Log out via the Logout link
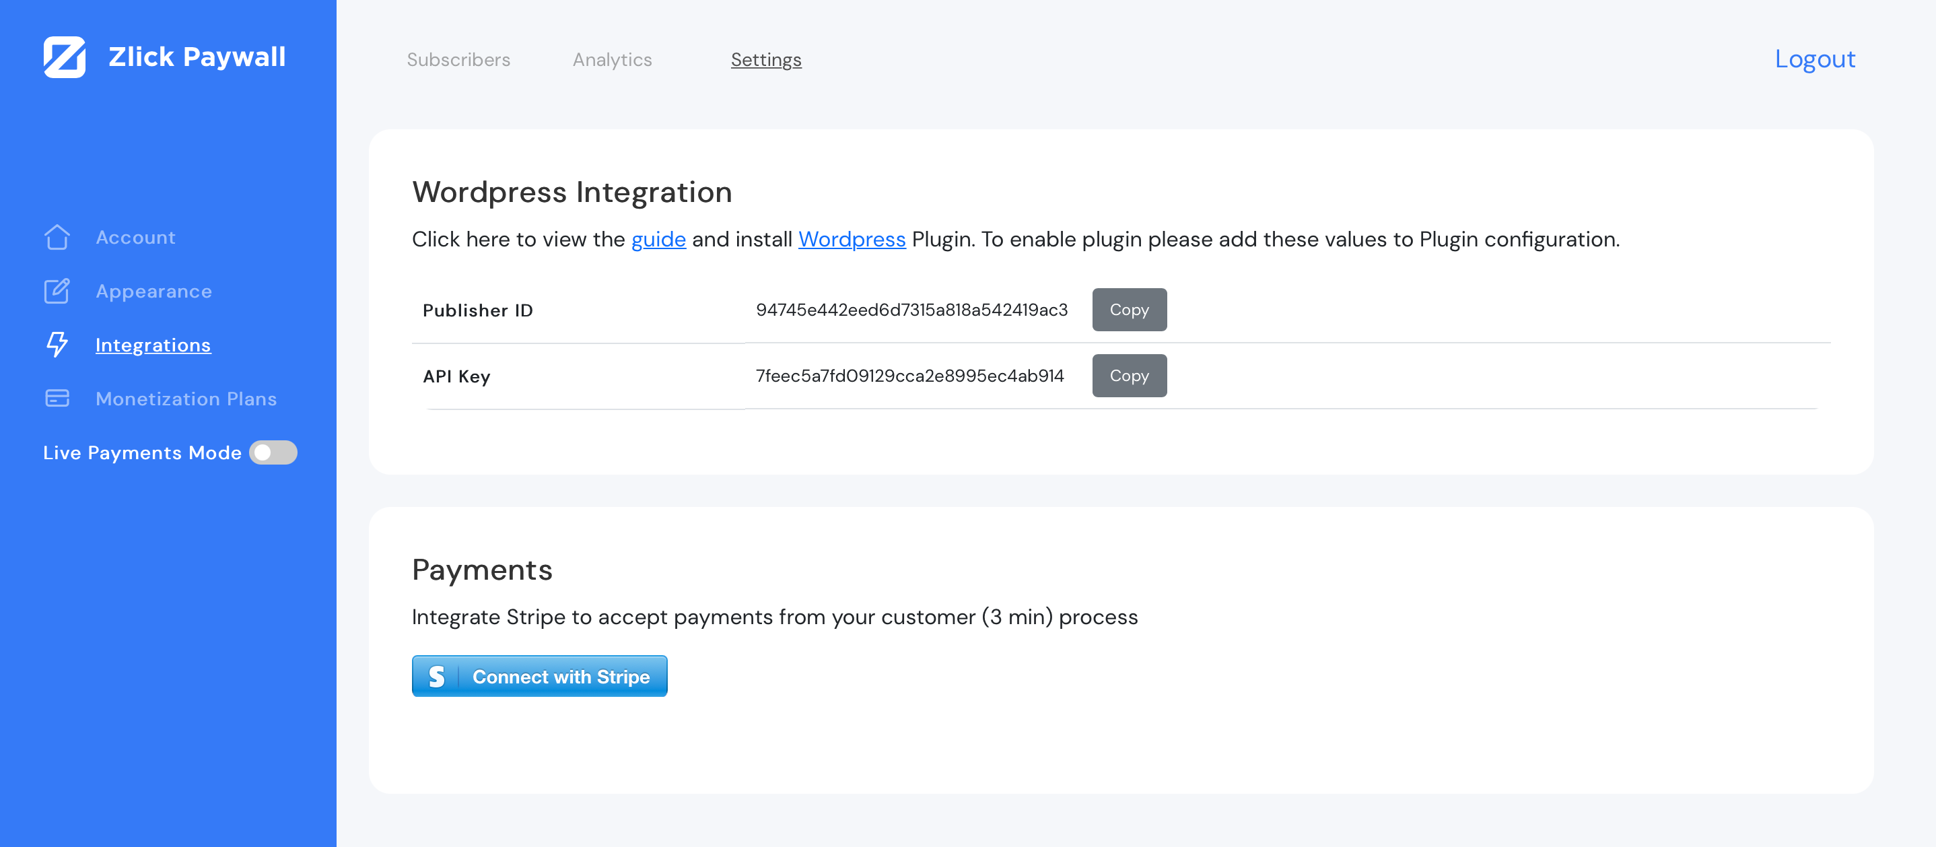This screenshot has width=1936, height=847. [x=1813, y=59]
